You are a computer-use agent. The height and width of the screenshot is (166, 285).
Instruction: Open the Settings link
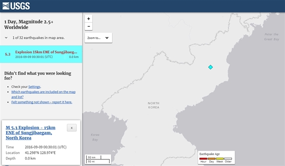[x=34, y=87]
